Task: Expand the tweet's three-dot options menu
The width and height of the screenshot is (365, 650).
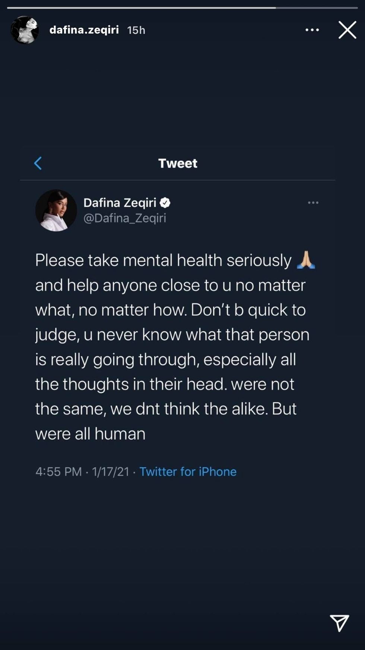Action: click(x=313, y=203)
